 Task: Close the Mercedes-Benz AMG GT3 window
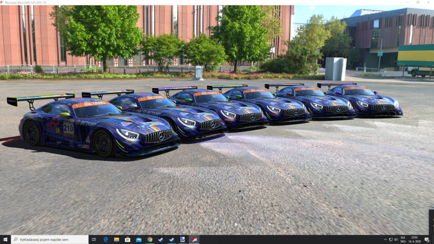coord(428,3)
